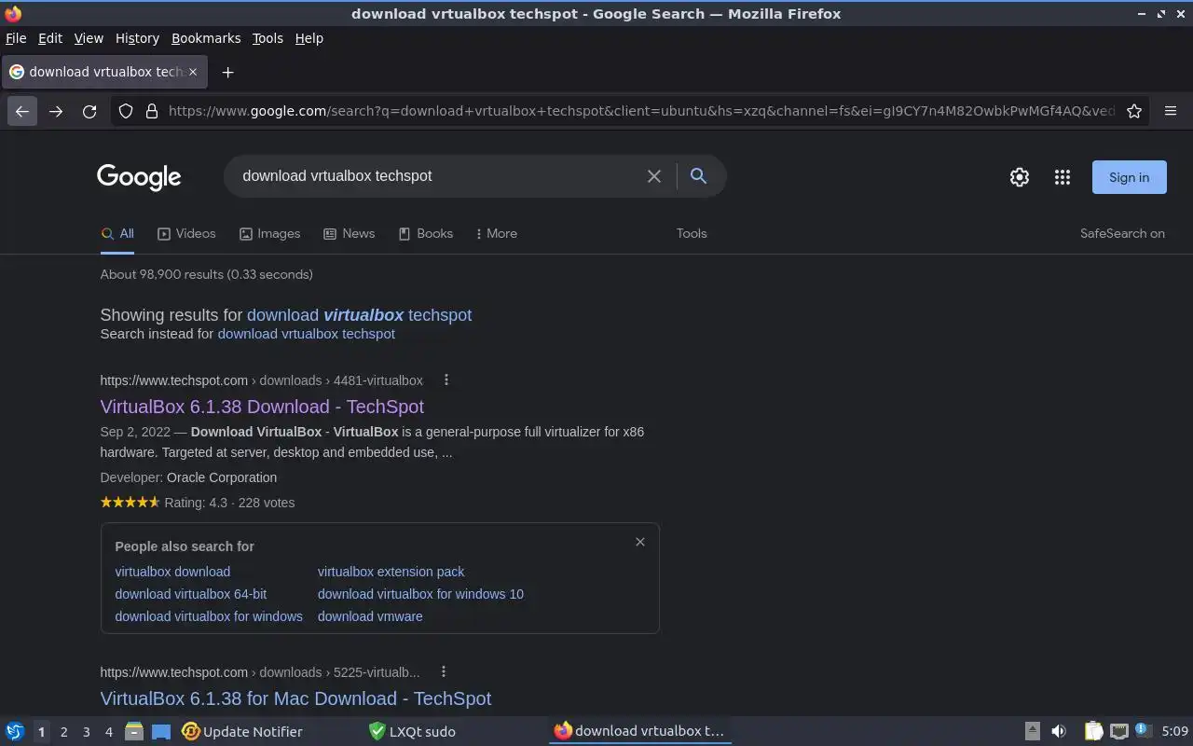Launch file manager from the taskbar
This screenshot has width=1193, height=746.
(x=134, y=732)
